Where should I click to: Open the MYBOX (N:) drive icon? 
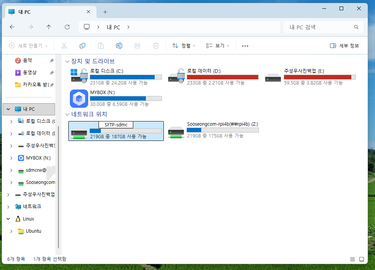click(x=79, y=99)
